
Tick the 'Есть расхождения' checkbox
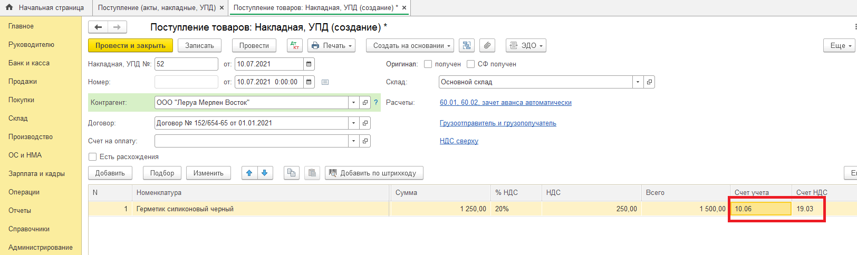click(x=93, y=157)
